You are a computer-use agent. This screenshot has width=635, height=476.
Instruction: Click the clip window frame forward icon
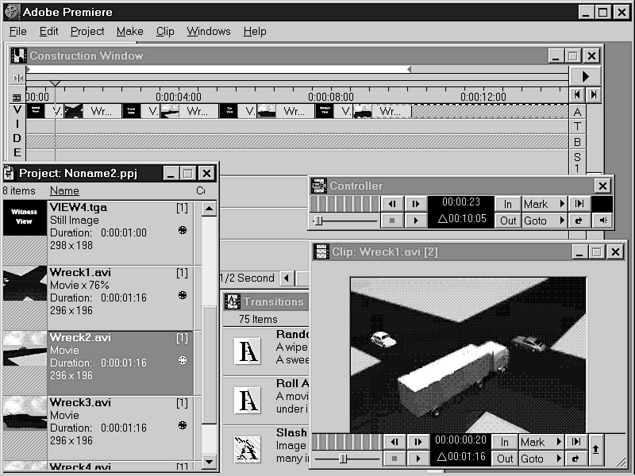(416, 442)
